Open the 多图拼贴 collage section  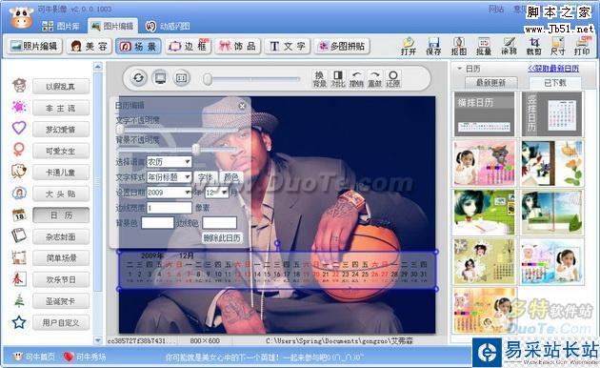(341, 47)
